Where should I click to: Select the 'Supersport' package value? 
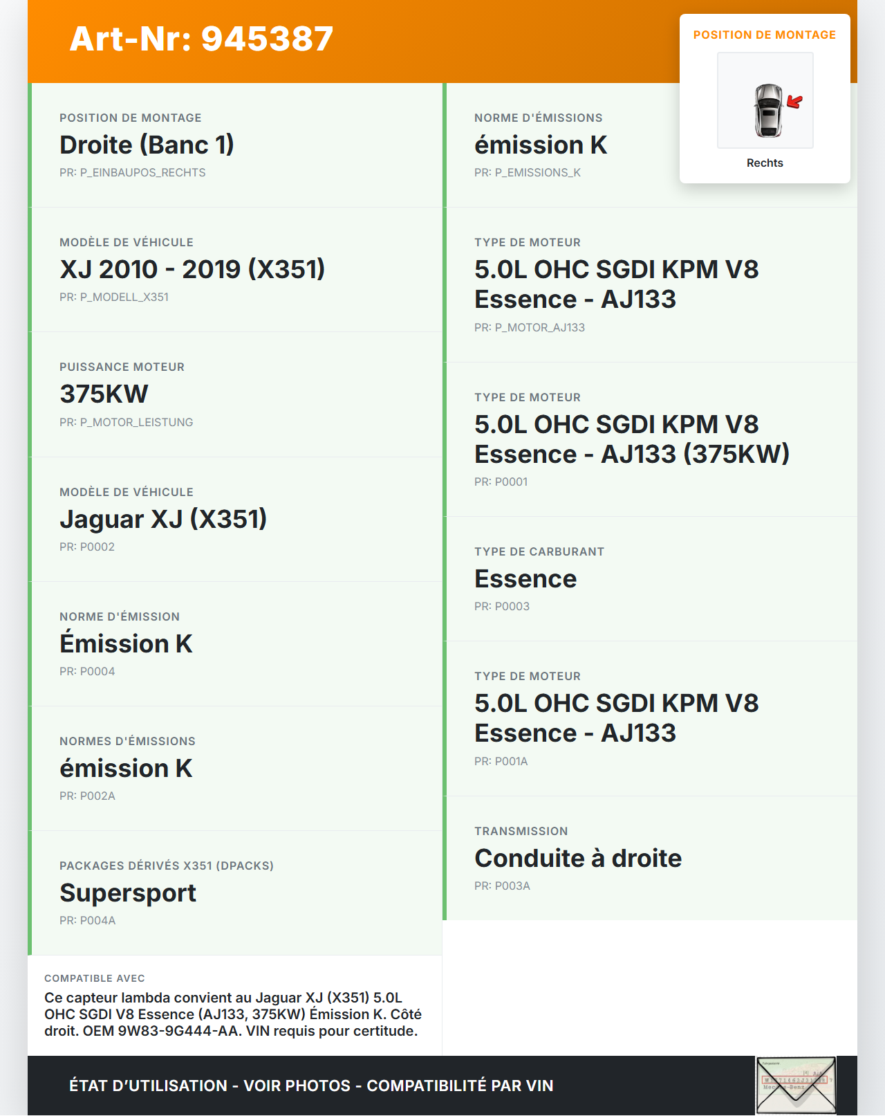pos(128,893)
